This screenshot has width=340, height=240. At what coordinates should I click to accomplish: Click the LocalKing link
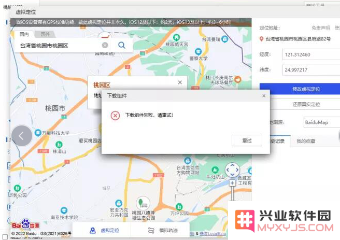click(212, 233)
